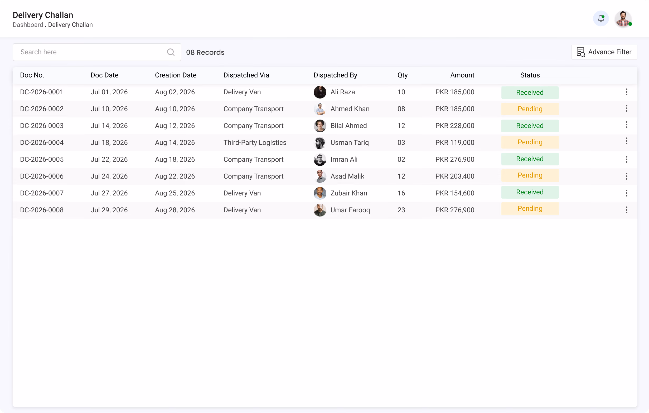Open row menu for DC-2026-0001
This screenshot has height=413, width=649.
coord(626,92)
